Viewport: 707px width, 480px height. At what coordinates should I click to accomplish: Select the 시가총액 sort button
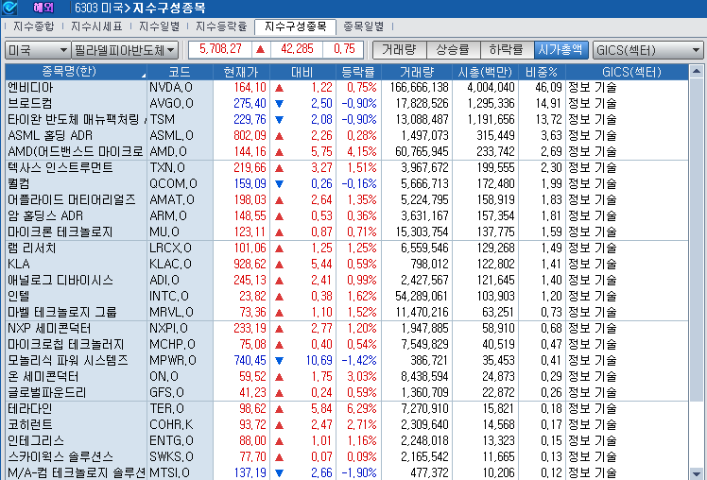click(x=560, y=49)
